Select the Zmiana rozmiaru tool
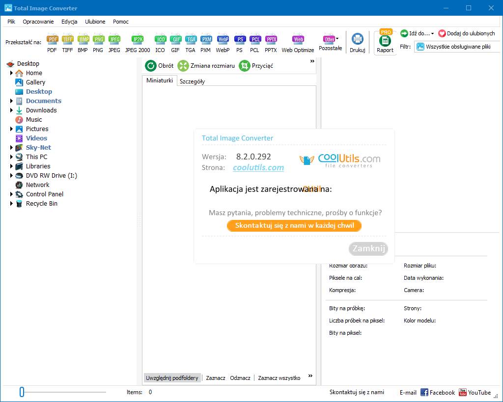 206,66
